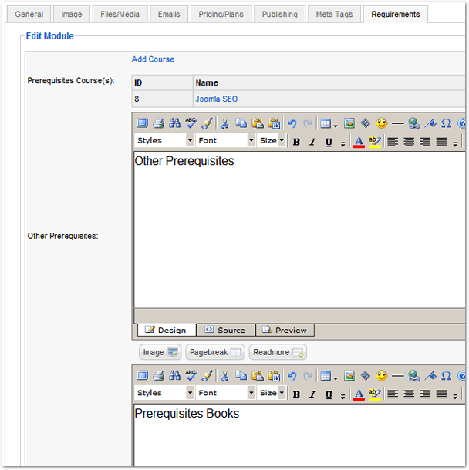Insert table in Other Prerequisites editor

326,123
